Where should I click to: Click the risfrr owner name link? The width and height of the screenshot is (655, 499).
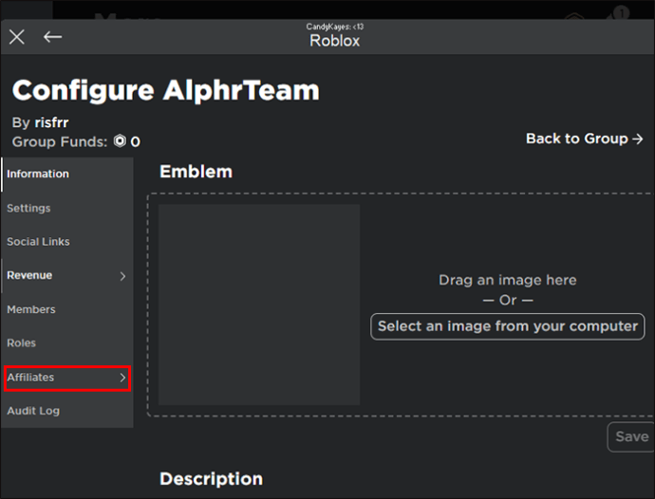(x=51, y=122)
